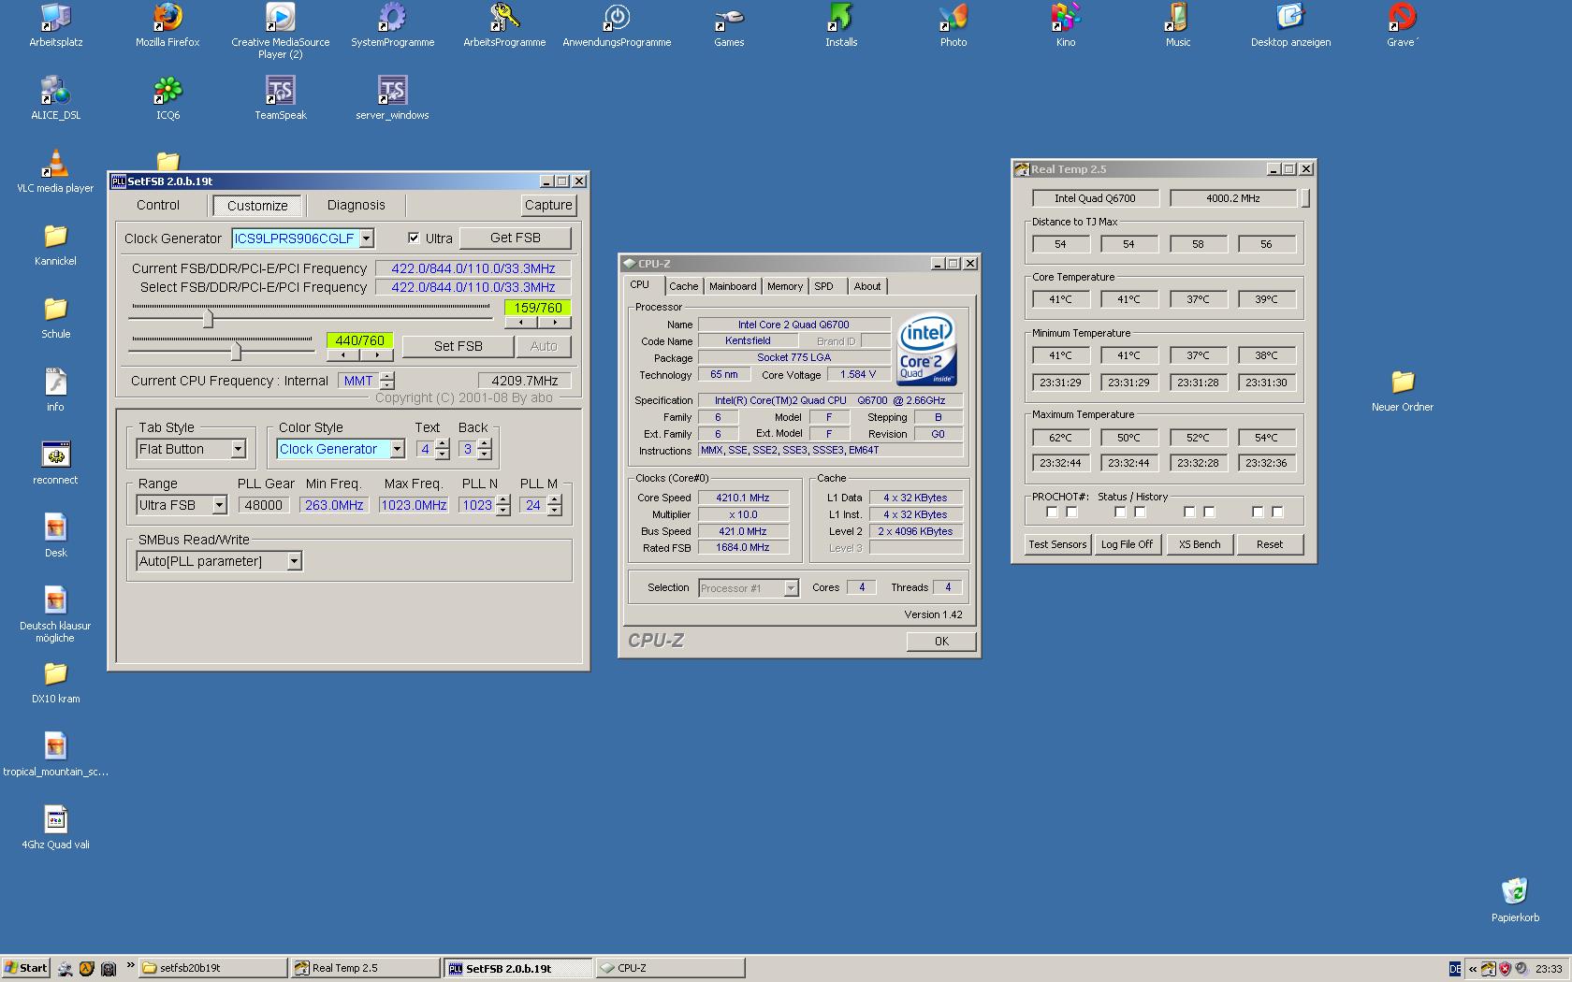
Task: Click the CPU-Z taskbar button
Action: coord(670,968)
